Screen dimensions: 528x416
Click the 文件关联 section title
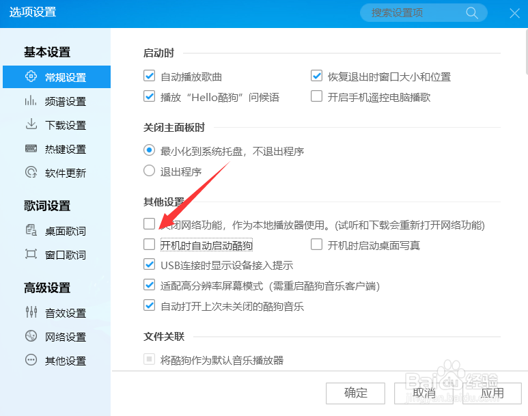(x=164, y=336)
